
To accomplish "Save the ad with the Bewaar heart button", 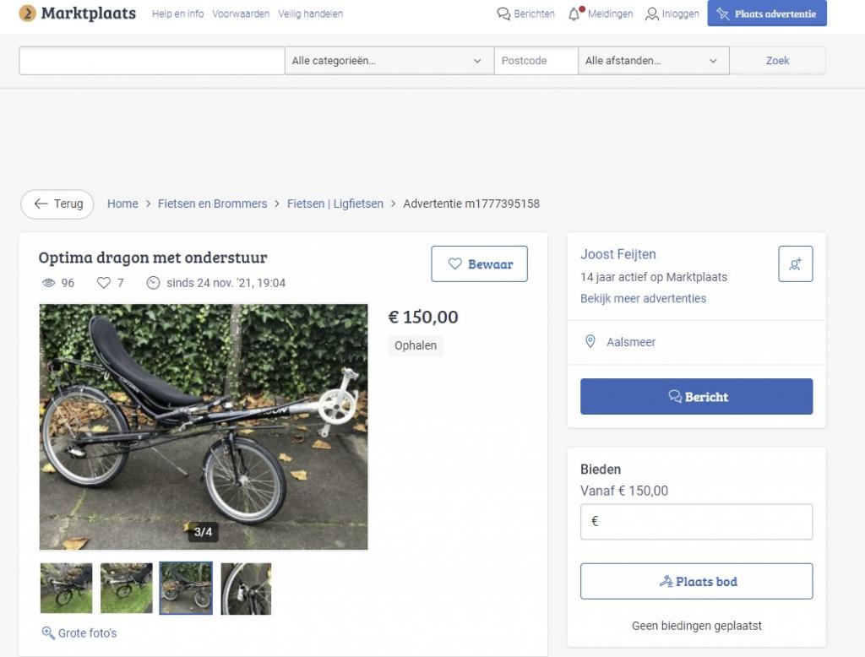I will tap(479, 263).
